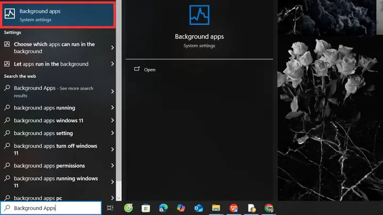383x215 pixels.
Task: Click icon beside Choose which apps can run
Action: pos(7,44)
